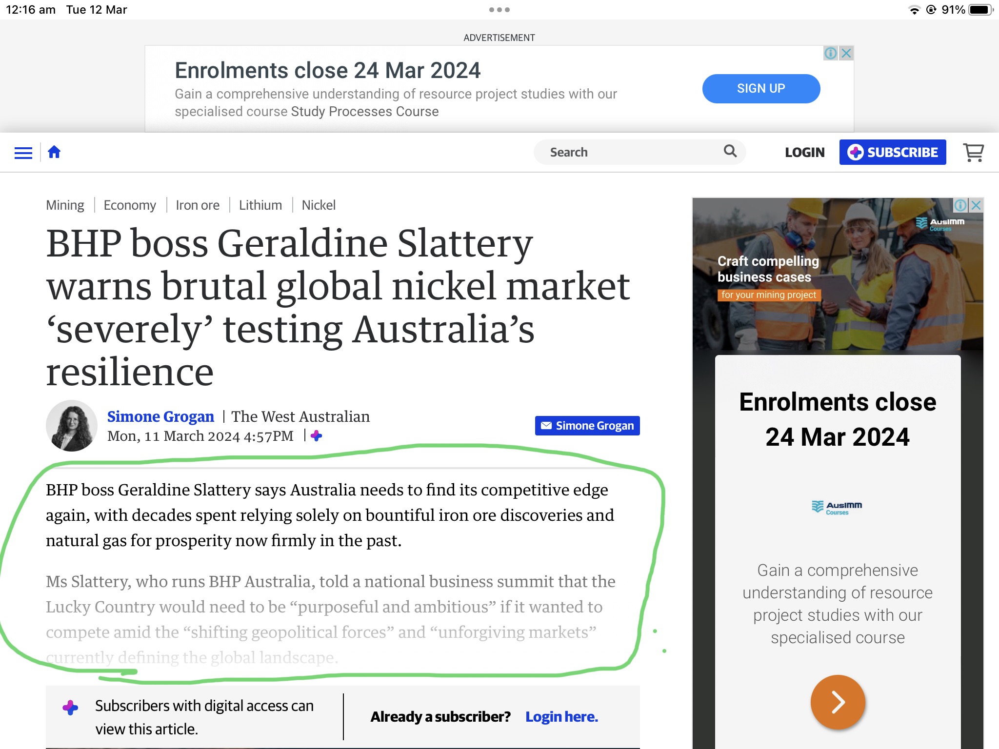Open Simone Grogan author profile link
This screenshot has height=749, width=999.
(160, 416)
